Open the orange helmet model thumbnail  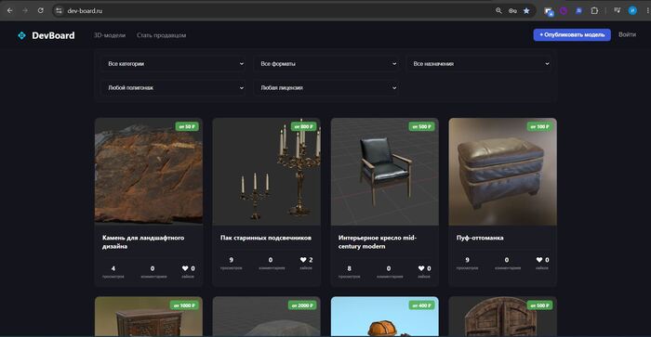click(384, 317)
